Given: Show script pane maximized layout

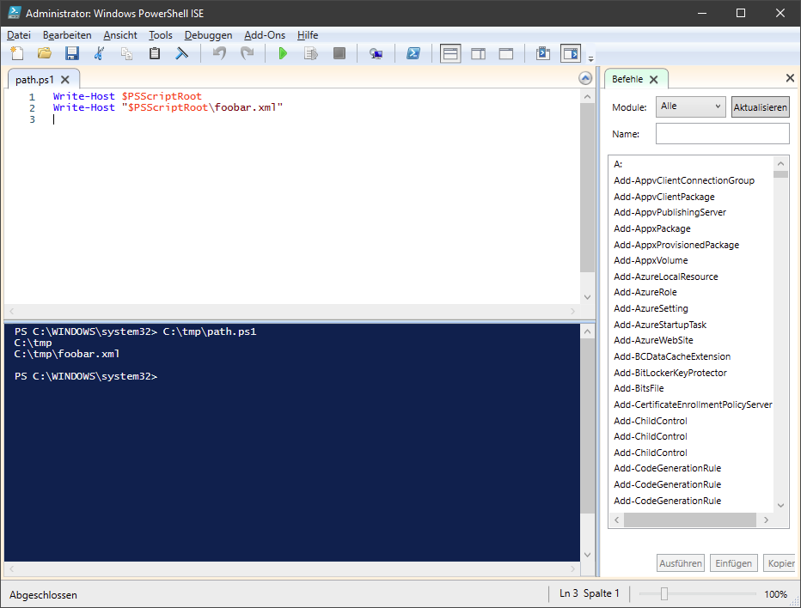Looking at the screenshot, I should tap(505, 53).
